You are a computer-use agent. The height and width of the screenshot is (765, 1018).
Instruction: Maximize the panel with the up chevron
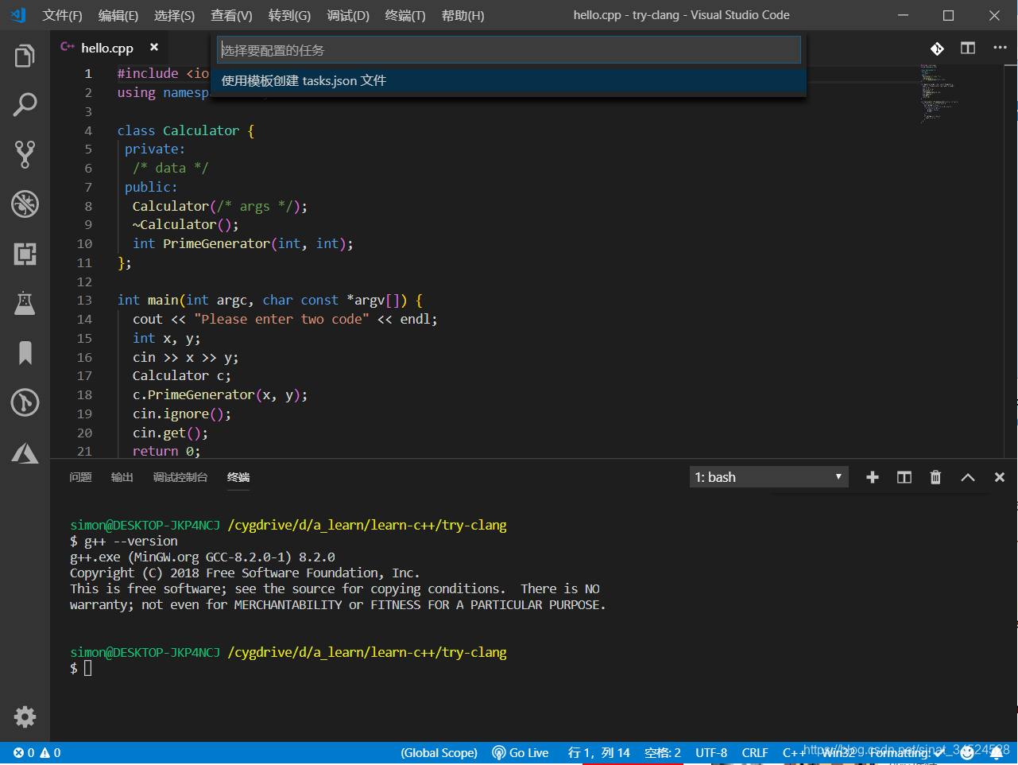click(x=968, y=477)
